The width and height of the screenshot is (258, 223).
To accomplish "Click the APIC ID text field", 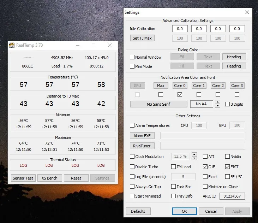I will pos(232,196).
